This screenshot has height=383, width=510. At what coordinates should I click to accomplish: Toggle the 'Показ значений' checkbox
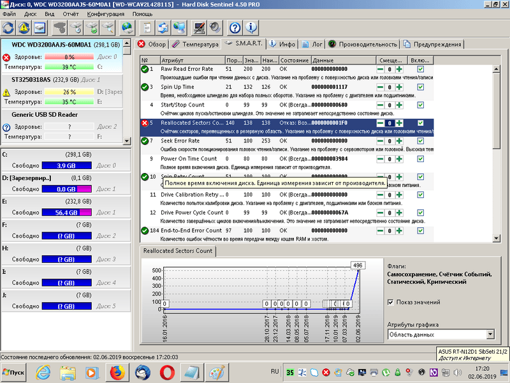click(391, 302)
